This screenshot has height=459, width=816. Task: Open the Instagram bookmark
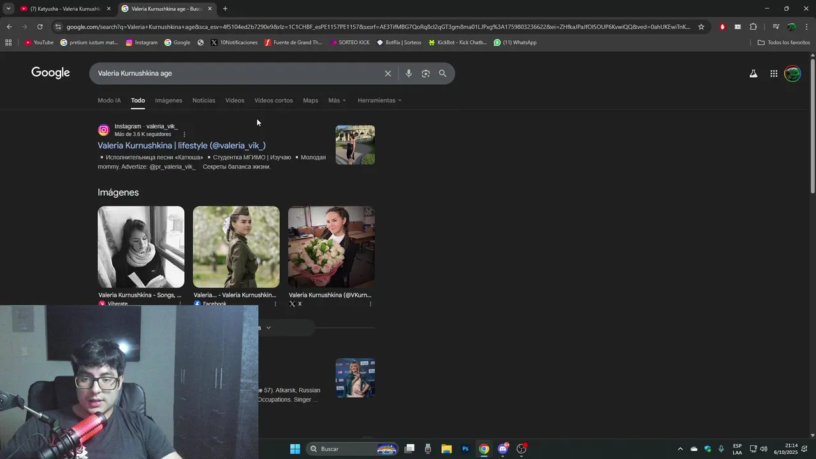tap(142, 43)
